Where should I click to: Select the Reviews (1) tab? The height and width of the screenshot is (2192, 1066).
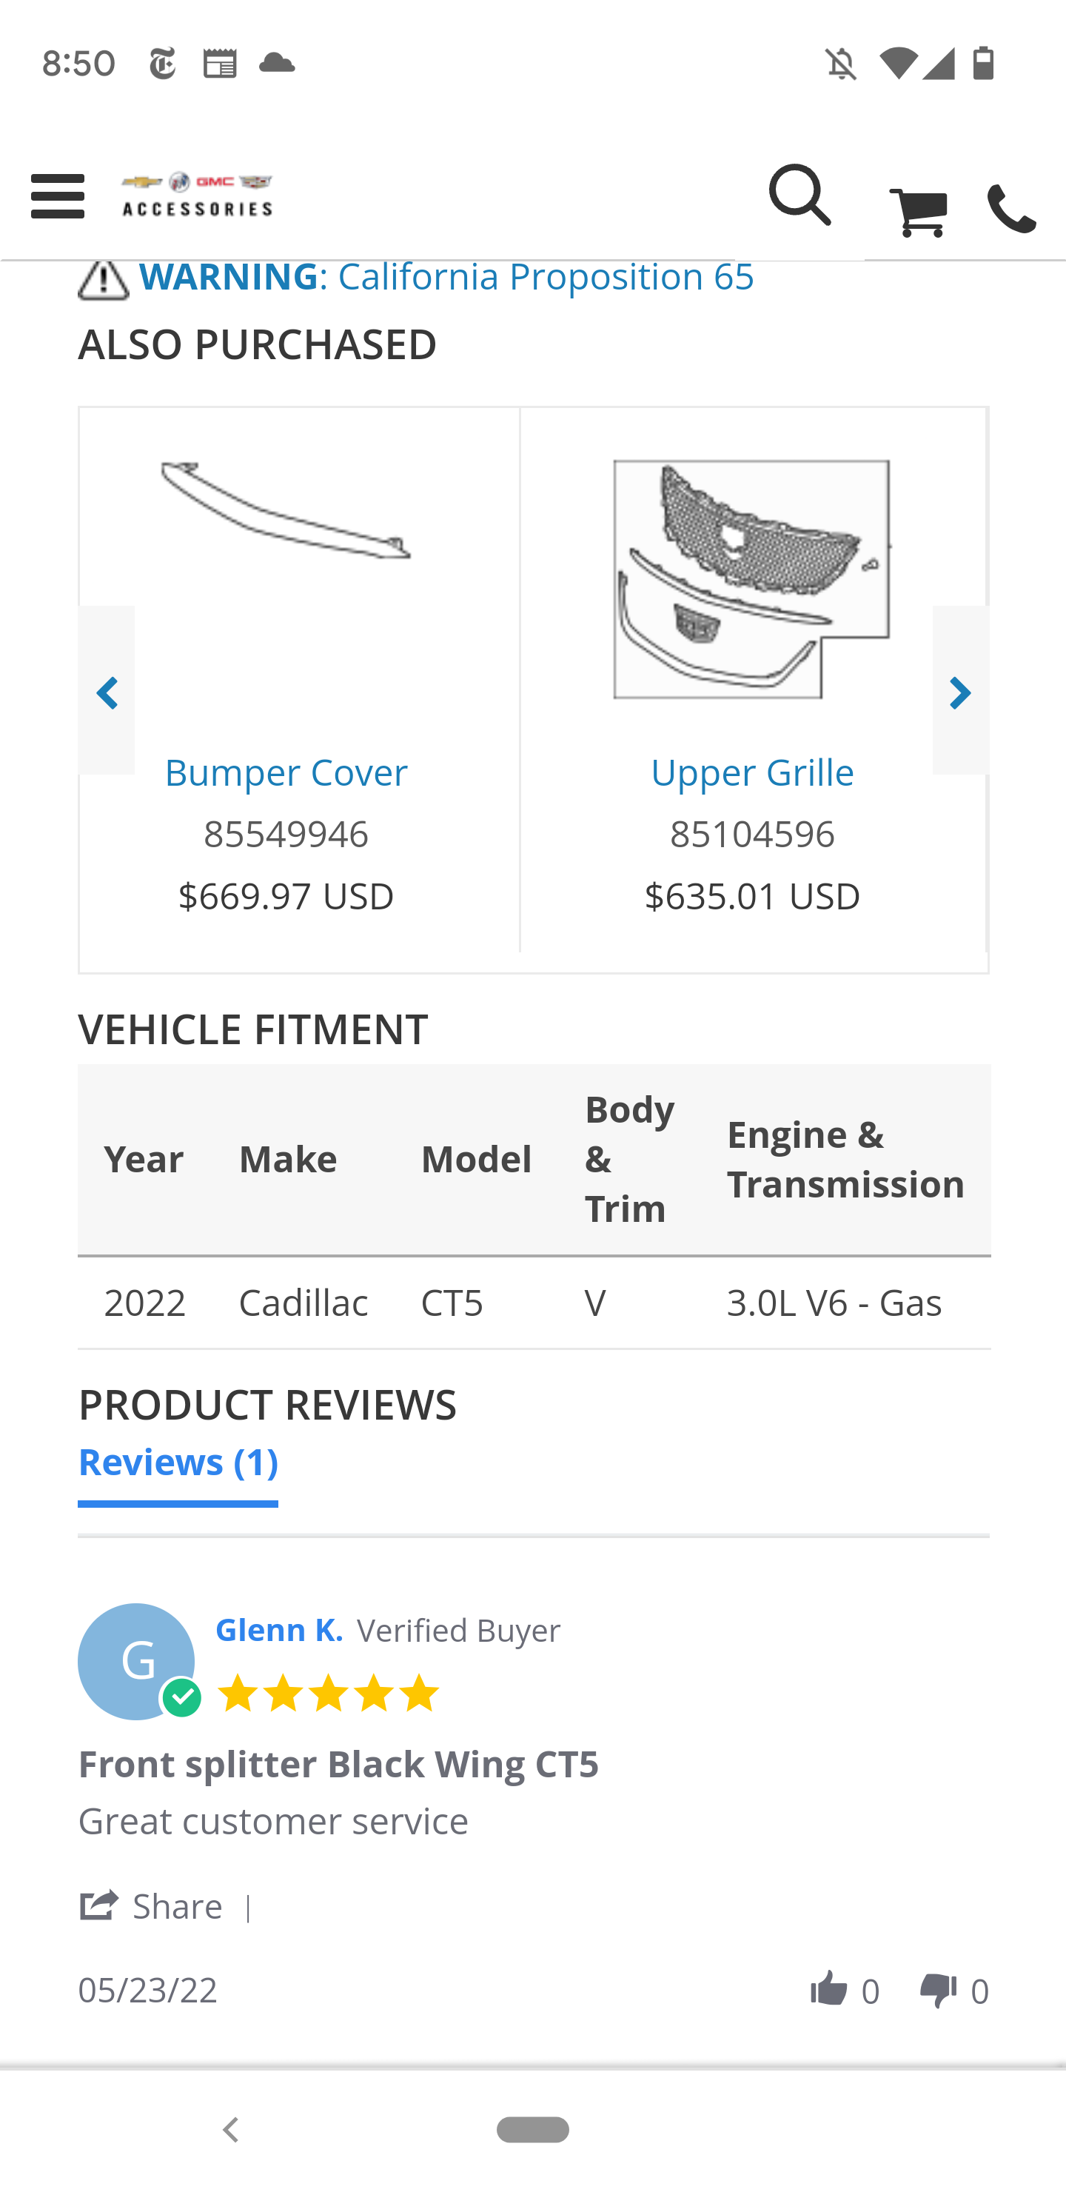[178, 1462]
